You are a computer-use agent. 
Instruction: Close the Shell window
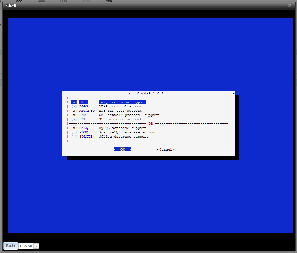tap(290, 6)
